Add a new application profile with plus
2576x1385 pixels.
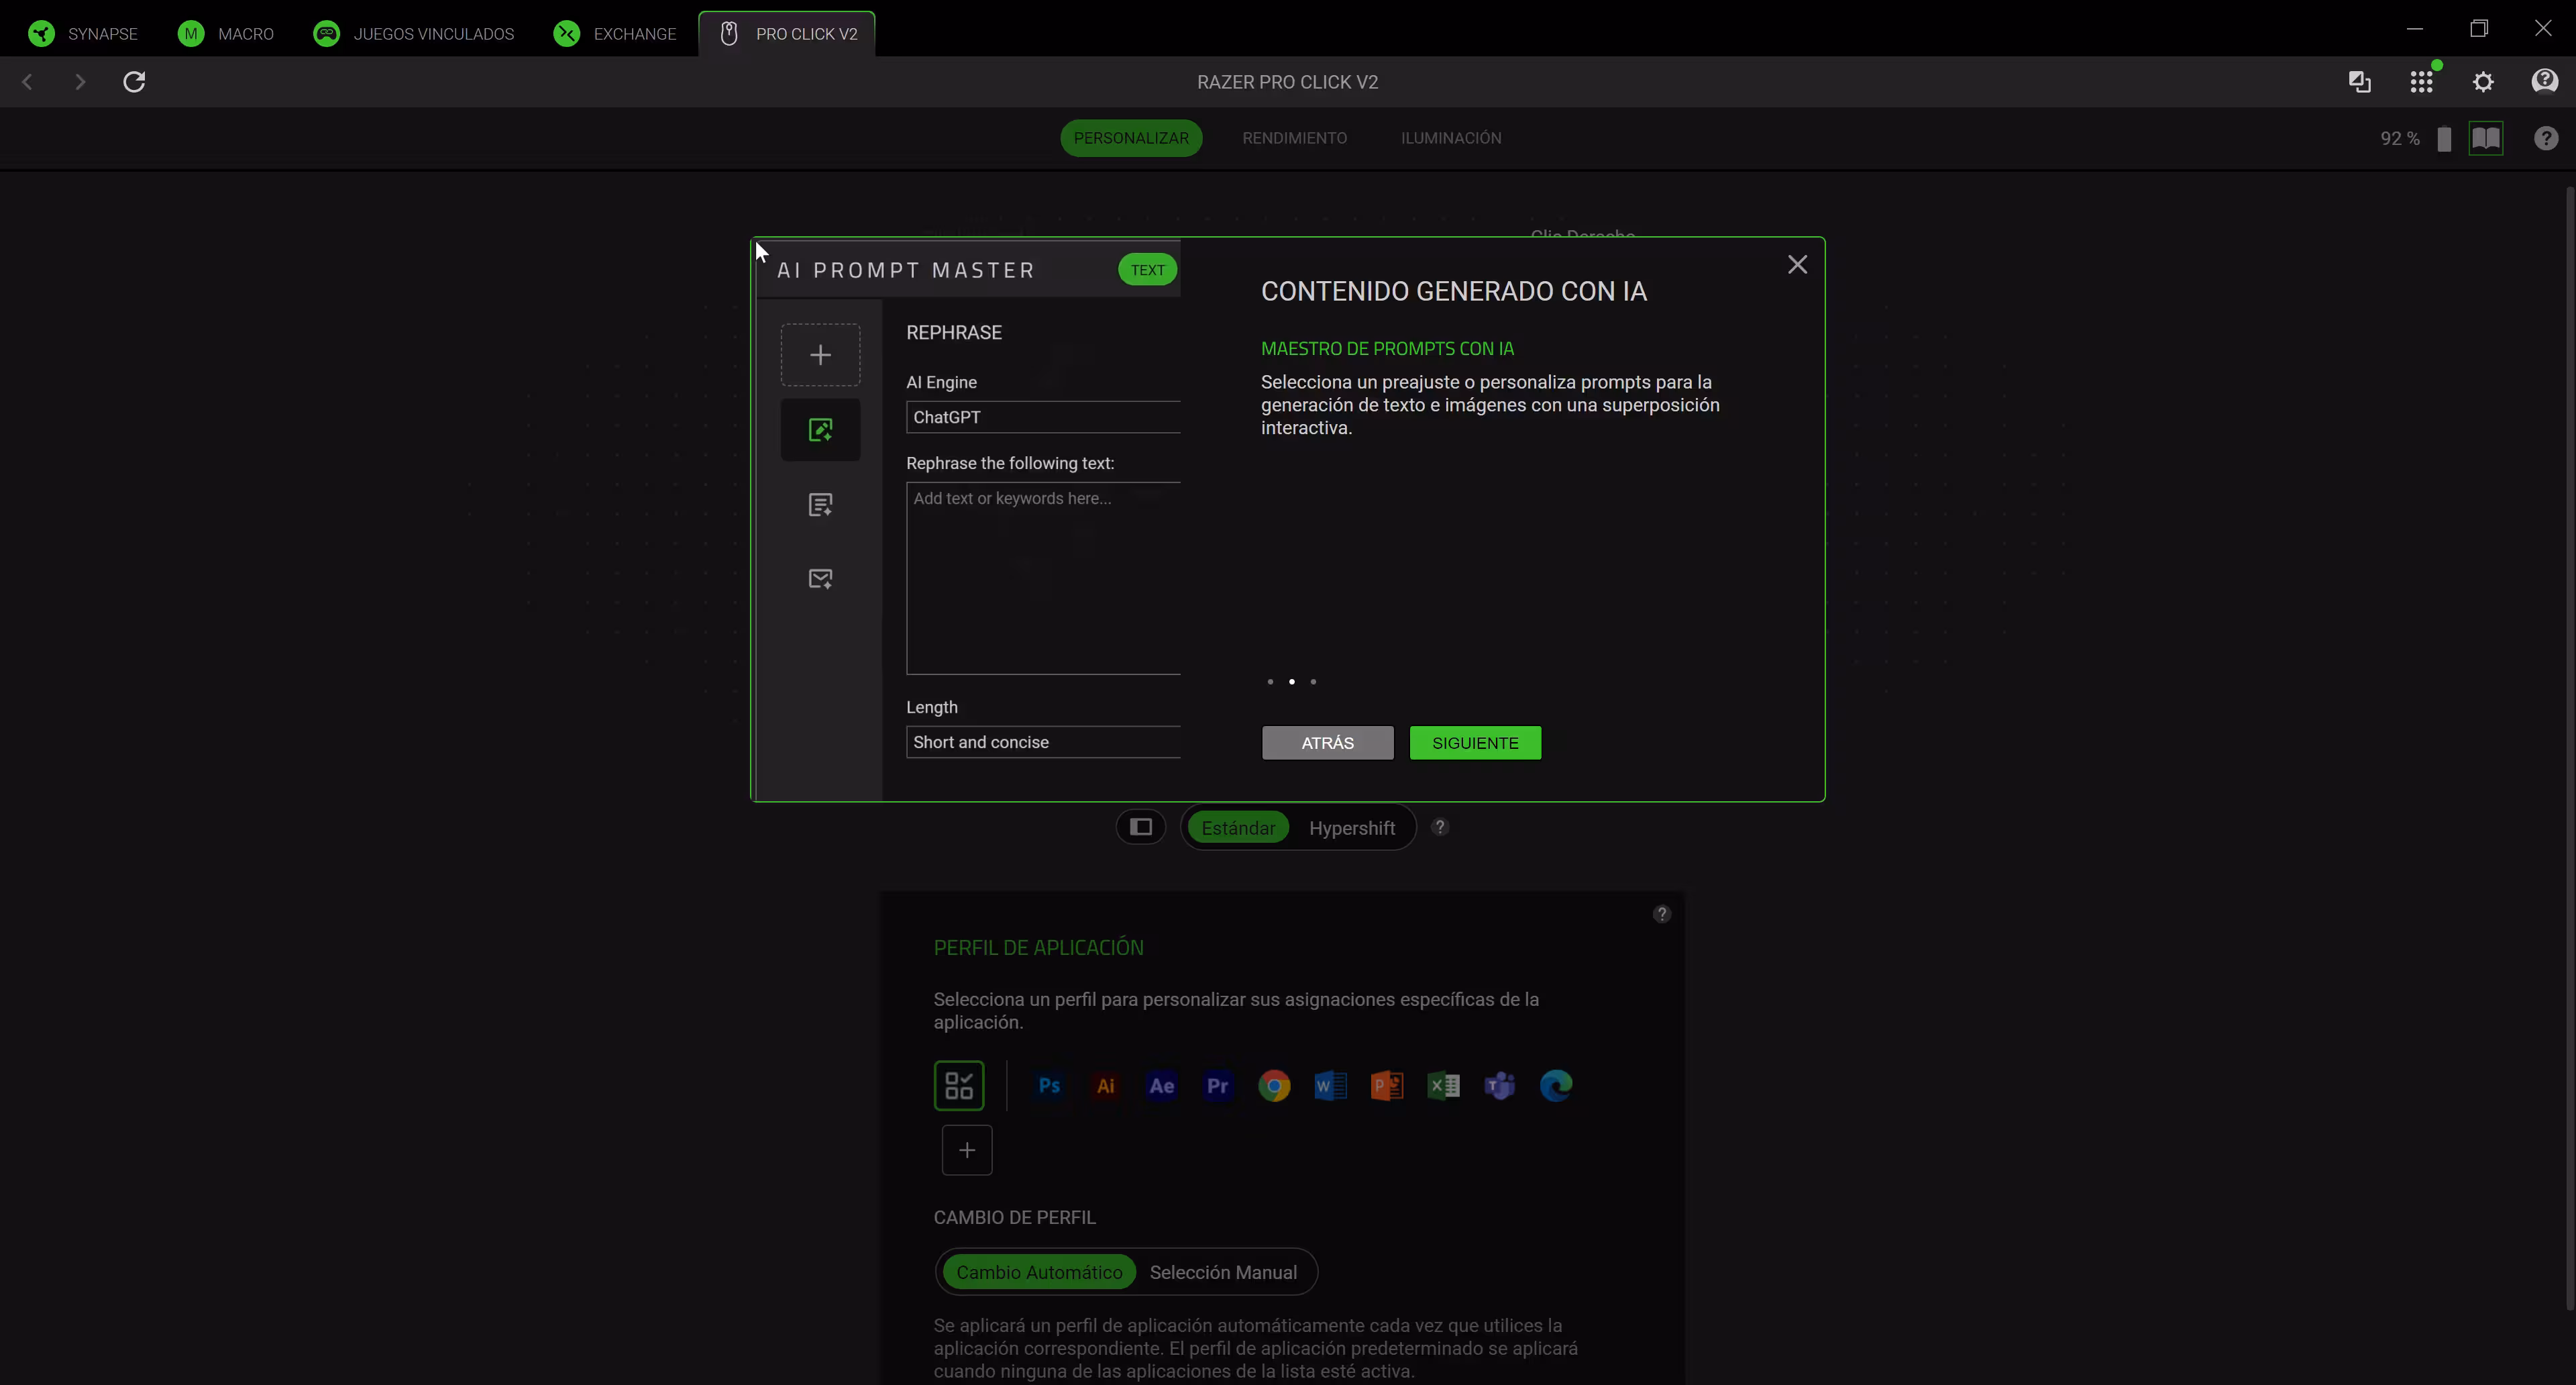coord(966,1150)
